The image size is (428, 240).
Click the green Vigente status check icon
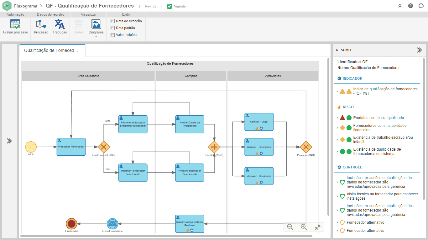[x=170, y=6]
